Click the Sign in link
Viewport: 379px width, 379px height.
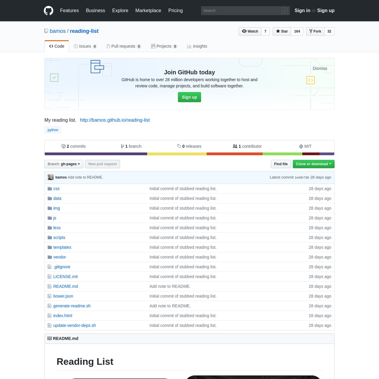(302, 10)
